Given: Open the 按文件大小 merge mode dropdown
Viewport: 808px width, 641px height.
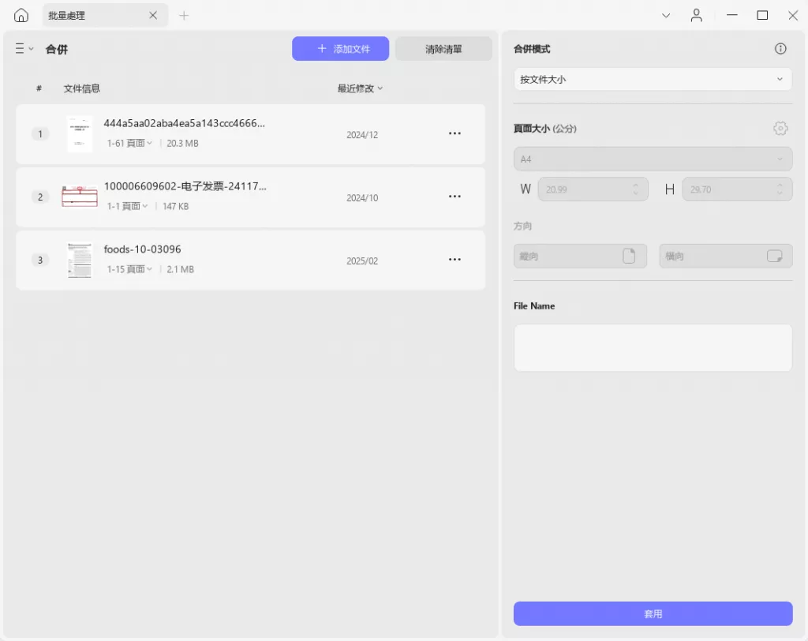Looking at the screenshot, I should tap(653, 80).
